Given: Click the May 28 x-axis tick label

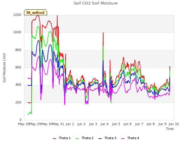Looking at the screenshot, I should click(x=24, y=124).
